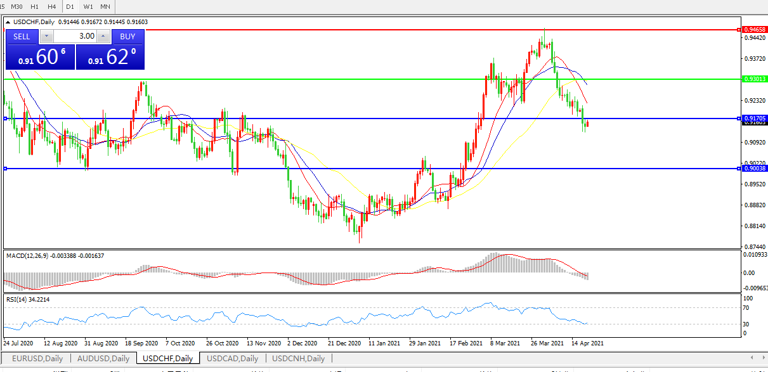768x372 pixels.
Task: Switch to the USDCAD,Daily tab
Action: click(232, 359)
